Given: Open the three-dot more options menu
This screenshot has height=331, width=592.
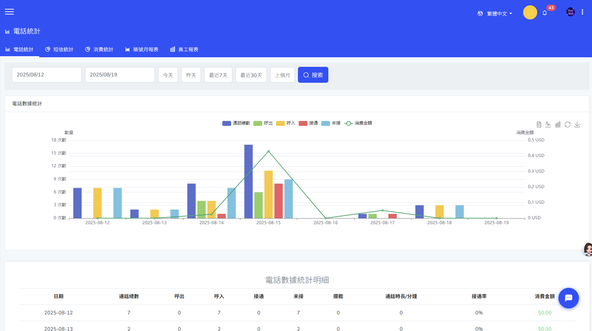Looking at the screenshot, I should (582, 12).
